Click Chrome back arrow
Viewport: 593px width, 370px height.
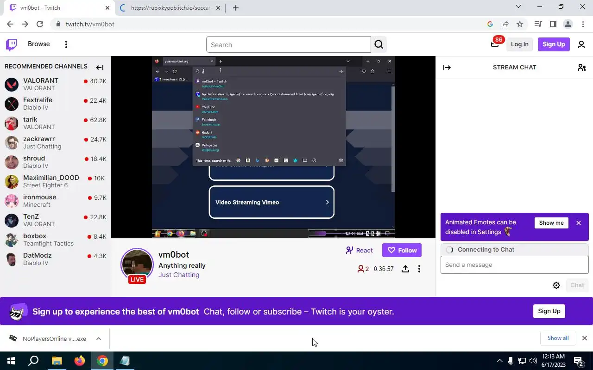(x=10, y=24)
